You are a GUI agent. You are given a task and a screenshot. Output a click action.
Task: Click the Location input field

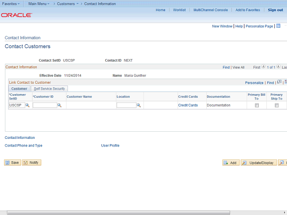126,105
